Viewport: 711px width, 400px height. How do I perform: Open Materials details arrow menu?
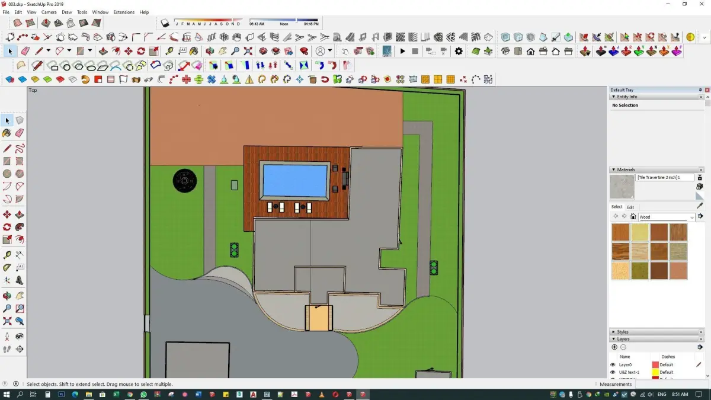700,217
